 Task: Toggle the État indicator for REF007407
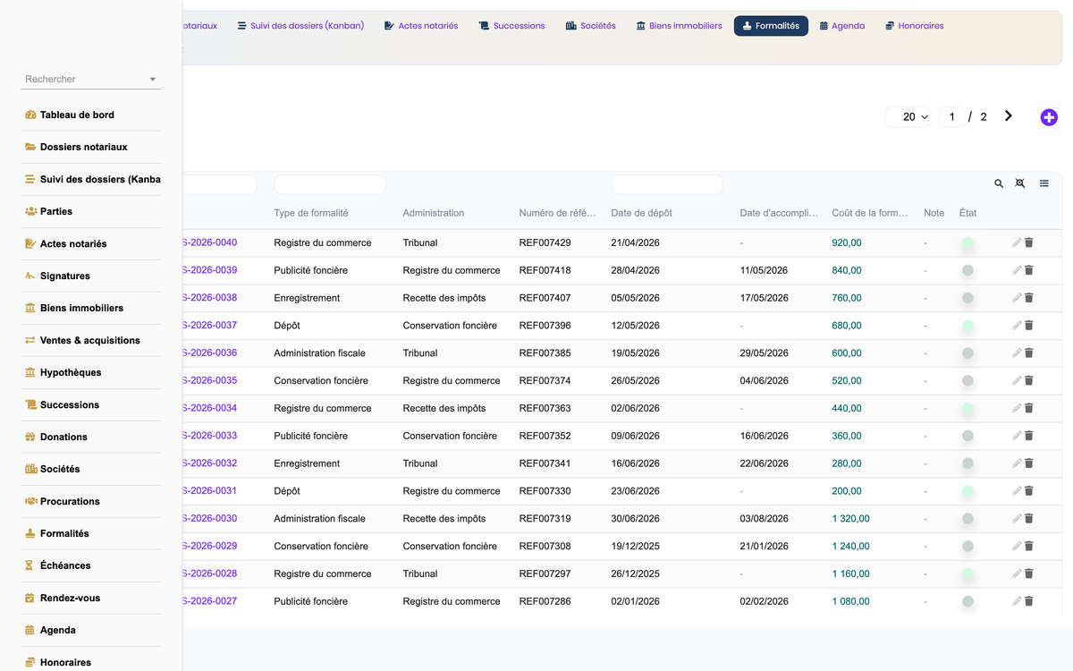[967, 298]
